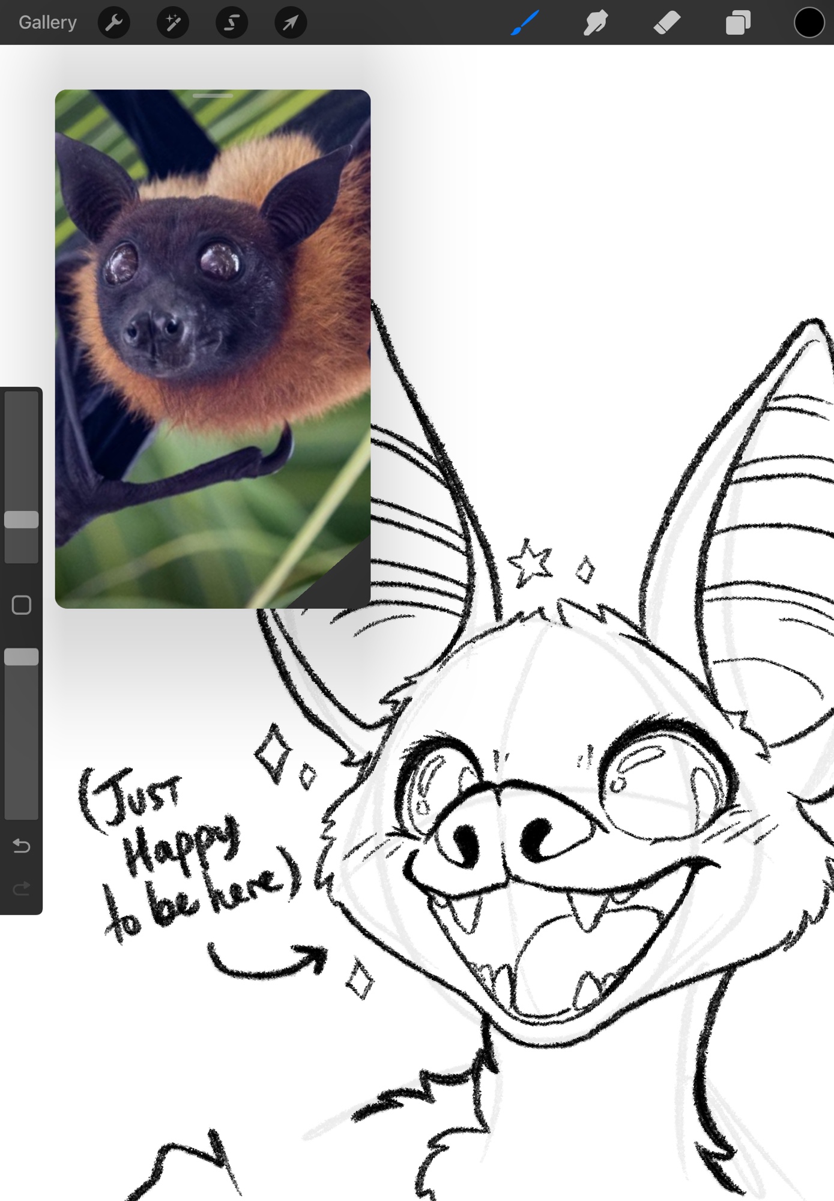
Task: Redo the last undone action
Action: tap(22, 888)
